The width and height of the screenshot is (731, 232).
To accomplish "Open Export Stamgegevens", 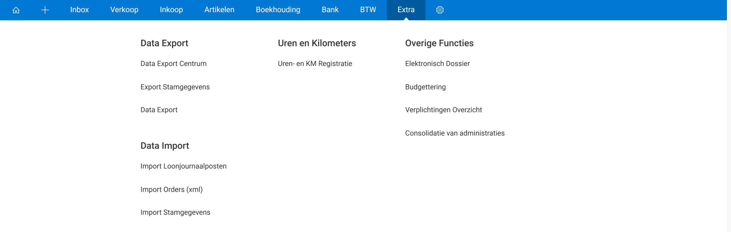I will coord(175,87).
